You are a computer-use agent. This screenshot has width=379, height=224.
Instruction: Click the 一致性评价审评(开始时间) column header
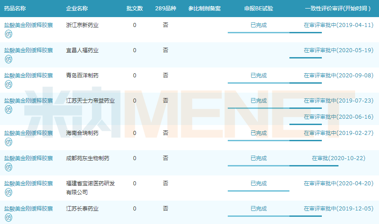(338, 9)
